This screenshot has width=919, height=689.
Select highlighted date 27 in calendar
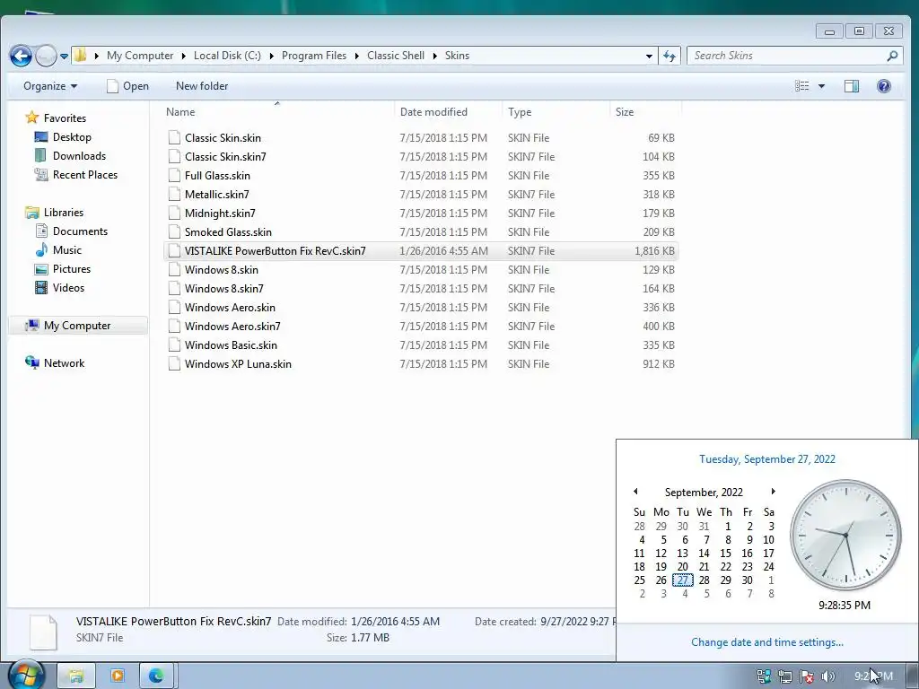[683, 580]
